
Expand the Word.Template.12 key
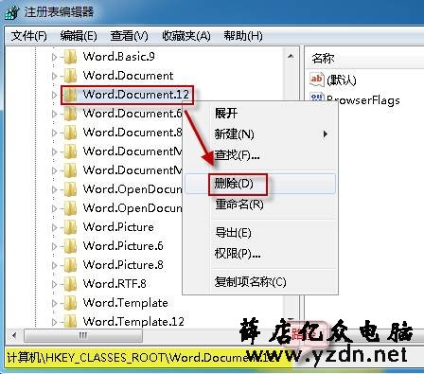click(x=54, y=322)
